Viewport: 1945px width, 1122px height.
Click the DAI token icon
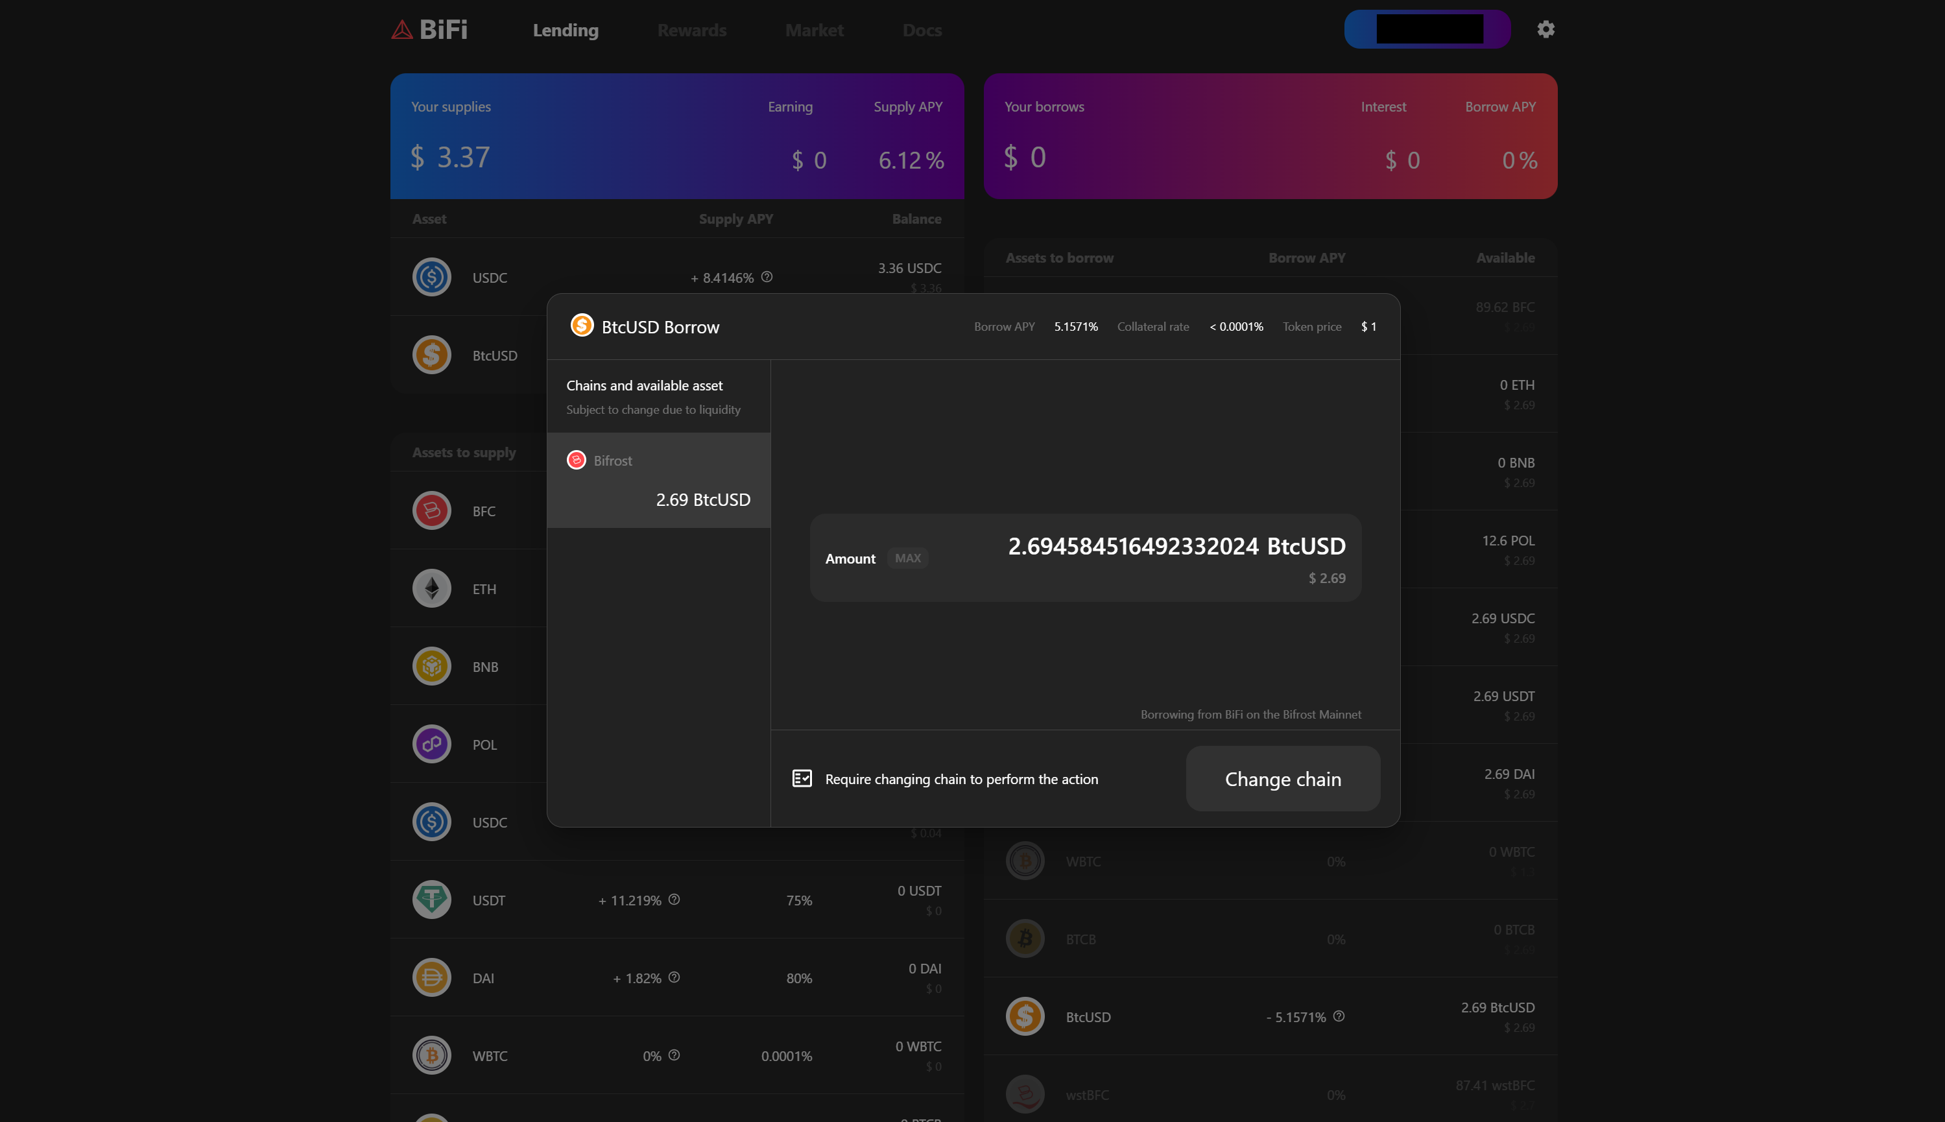(x=431, y=977)
